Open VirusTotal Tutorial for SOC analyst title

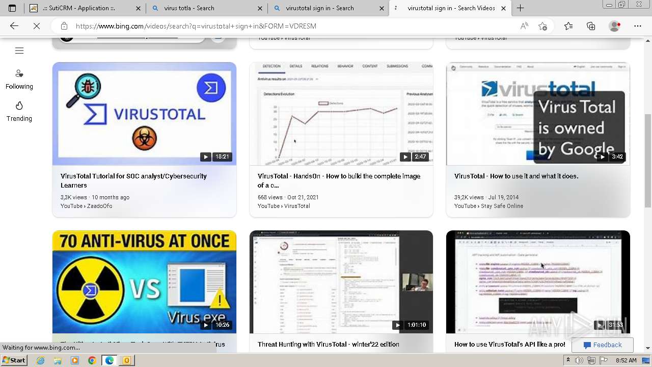tap(133, 180)
